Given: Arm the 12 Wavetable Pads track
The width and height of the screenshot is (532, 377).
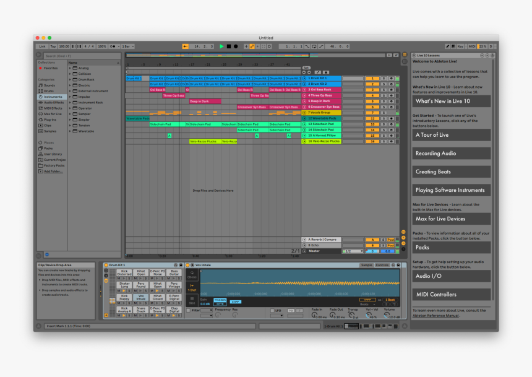Looking at the screenshot, I should [x=391, y=118].
